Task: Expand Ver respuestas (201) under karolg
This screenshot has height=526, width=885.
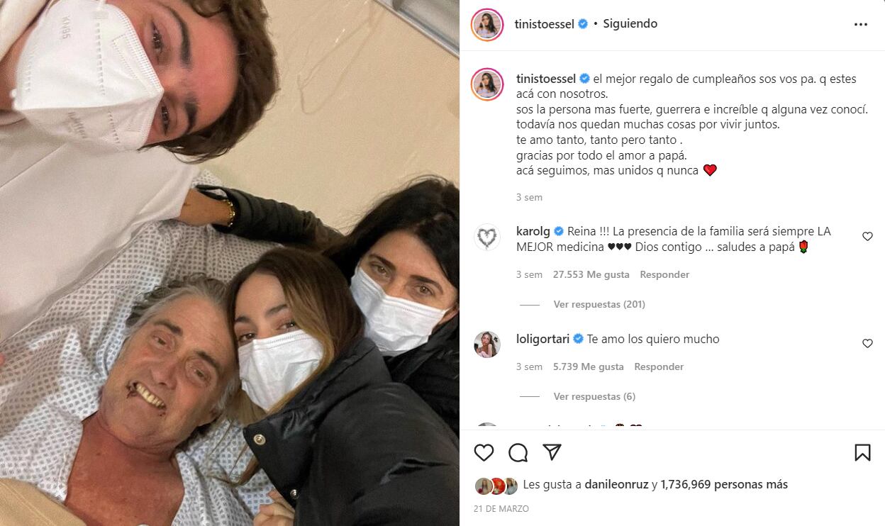Action: [x=599, y=304]
